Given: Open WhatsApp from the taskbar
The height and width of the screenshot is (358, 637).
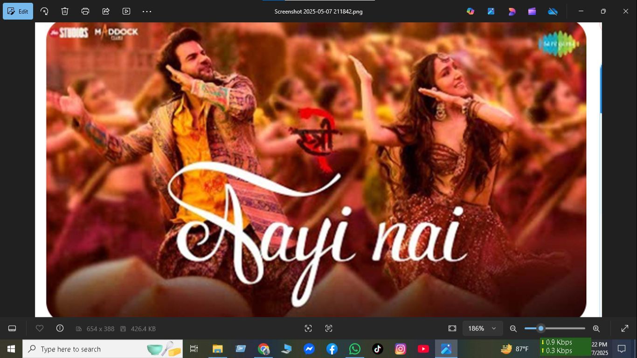Looking at the screenshot, I should (355, 349).
